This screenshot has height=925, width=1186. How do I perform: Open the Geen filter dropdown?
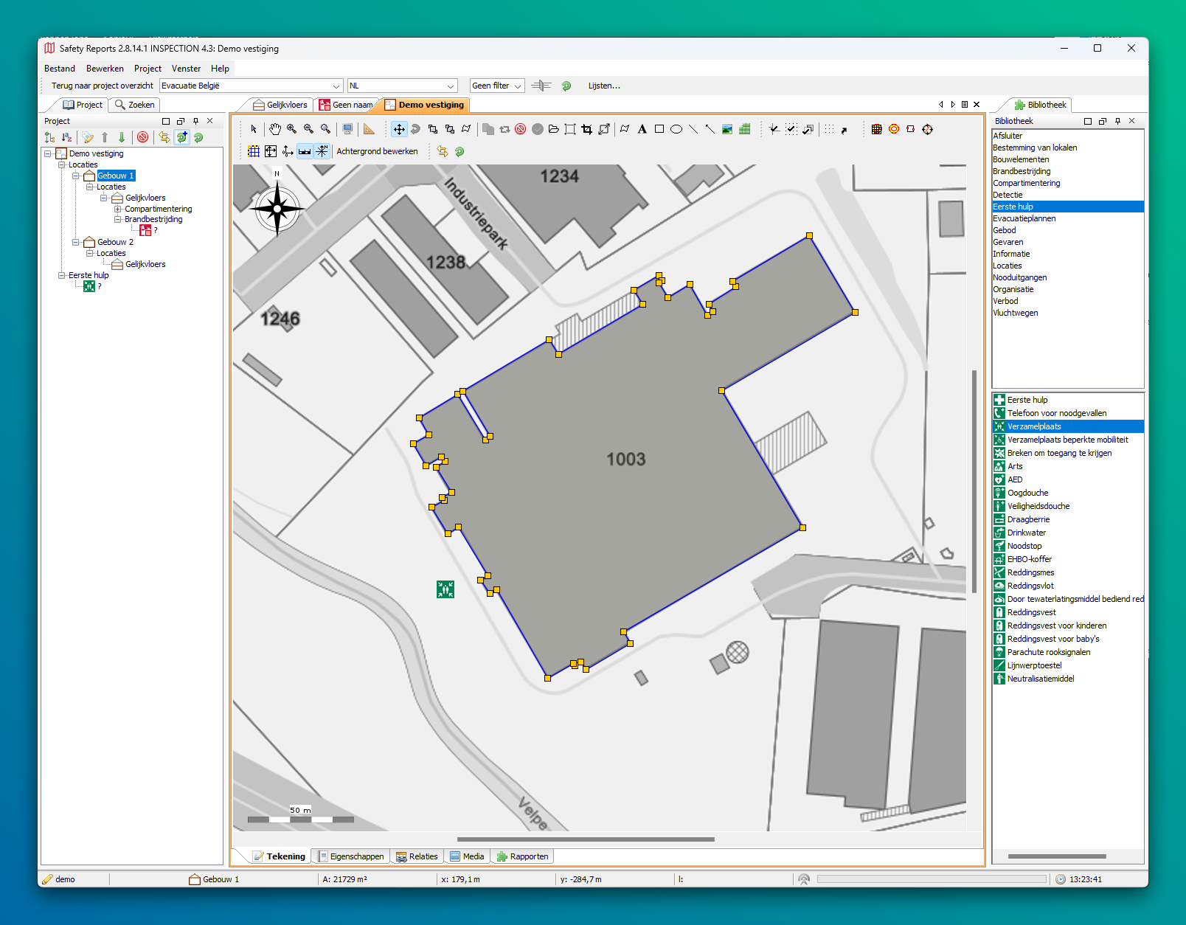click(x=496, y=86)
